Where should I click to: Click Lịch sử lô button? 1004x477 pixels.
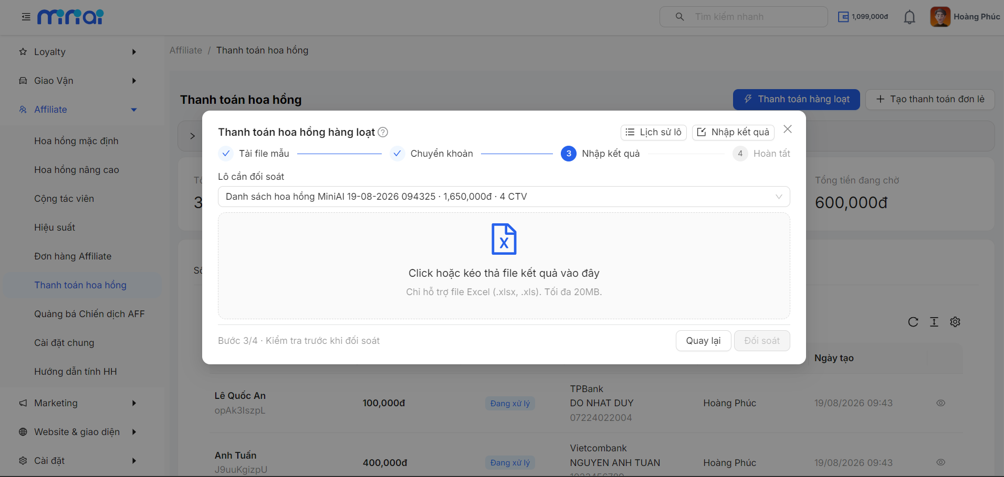(x=653, y=132)
